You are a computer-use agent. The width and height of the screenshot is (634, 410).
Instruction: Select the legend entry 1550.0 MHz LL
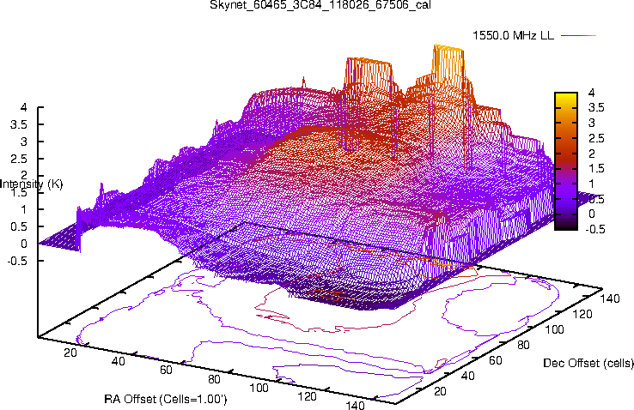[x=513, y=35]
